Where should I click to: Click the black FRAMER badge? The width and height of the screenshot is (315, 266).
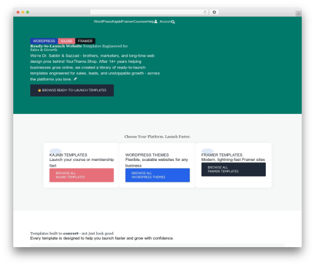(x=85, y=41)
